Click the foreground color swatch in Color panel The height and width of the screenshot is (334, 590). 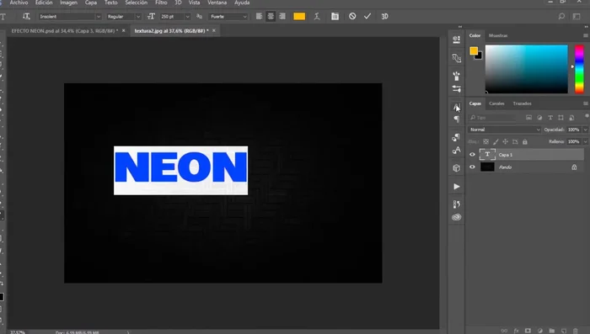coord(474,50)
